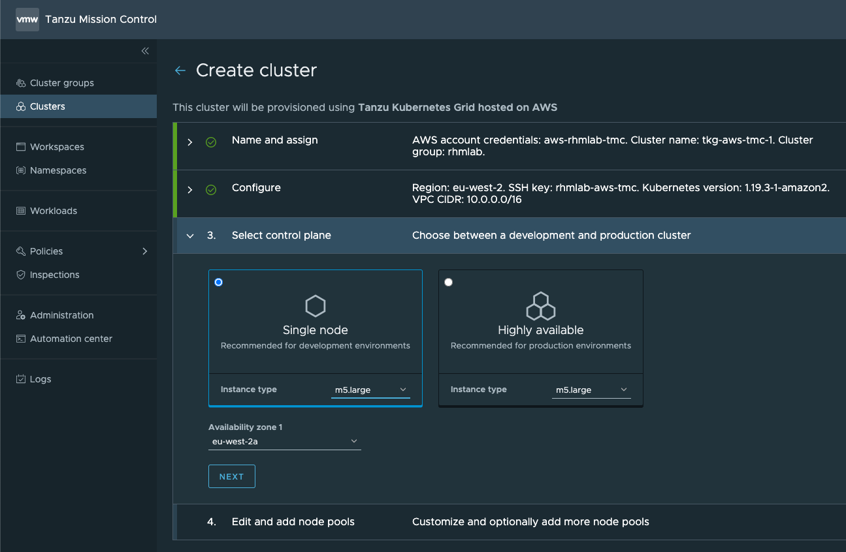This screenshot has height=552, width=846.
Task: Click 'Choose between a development and production cluster'
Action: coord(551,236)
